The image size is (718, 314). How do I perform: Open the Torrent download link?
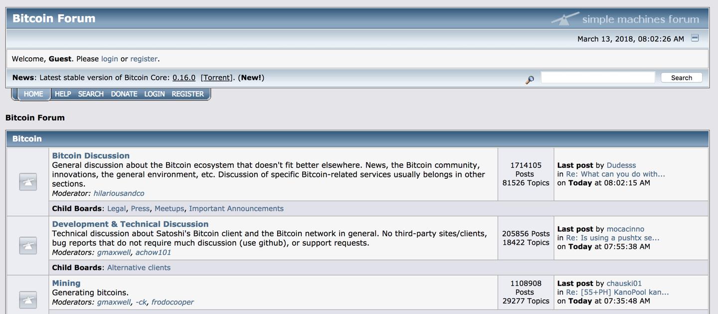(x=216, y=78)
